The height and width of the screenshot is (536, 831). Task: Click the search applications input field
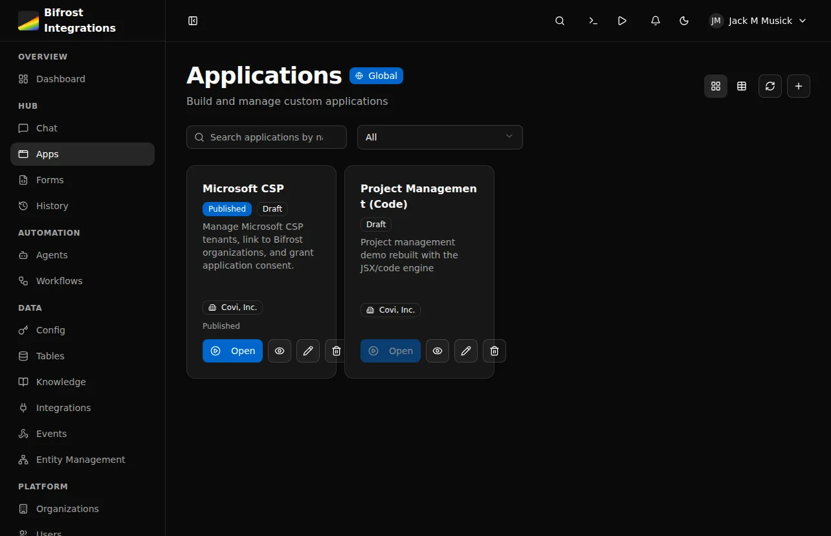[266, 137]
